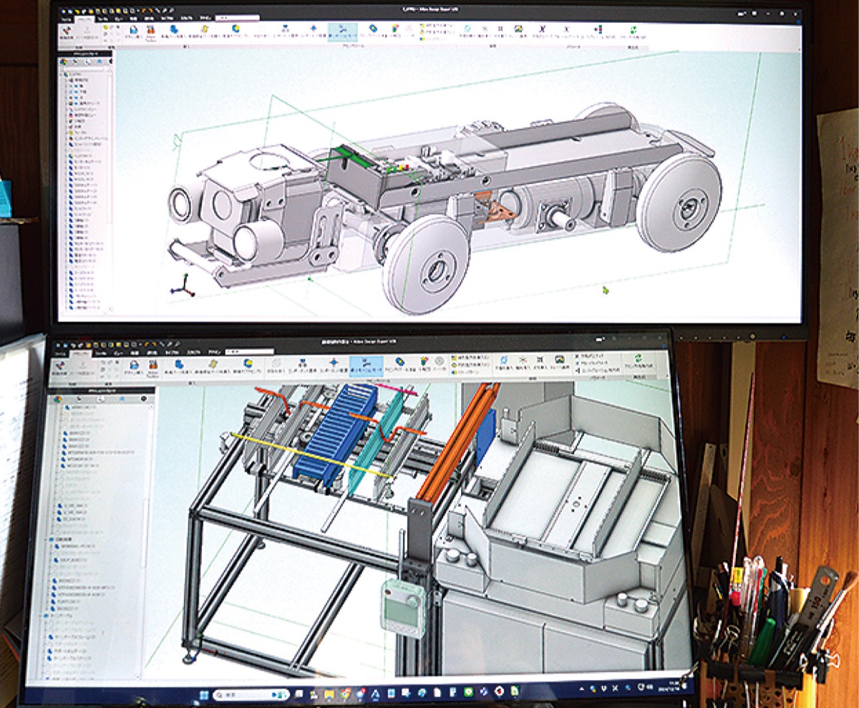Open the Windows Start menu
859x708 pixels.
click(x=203, y=694)
